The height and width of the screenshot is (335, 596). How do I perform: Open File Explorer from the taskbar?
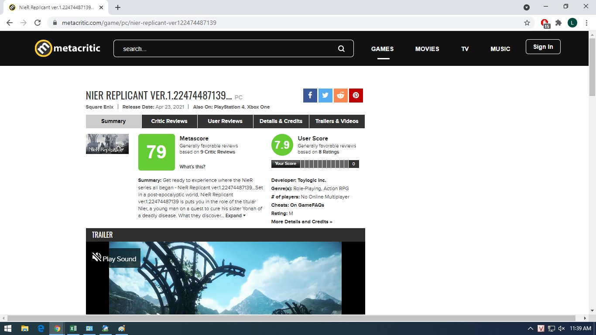pyautogui.click(x=24, y=328)
